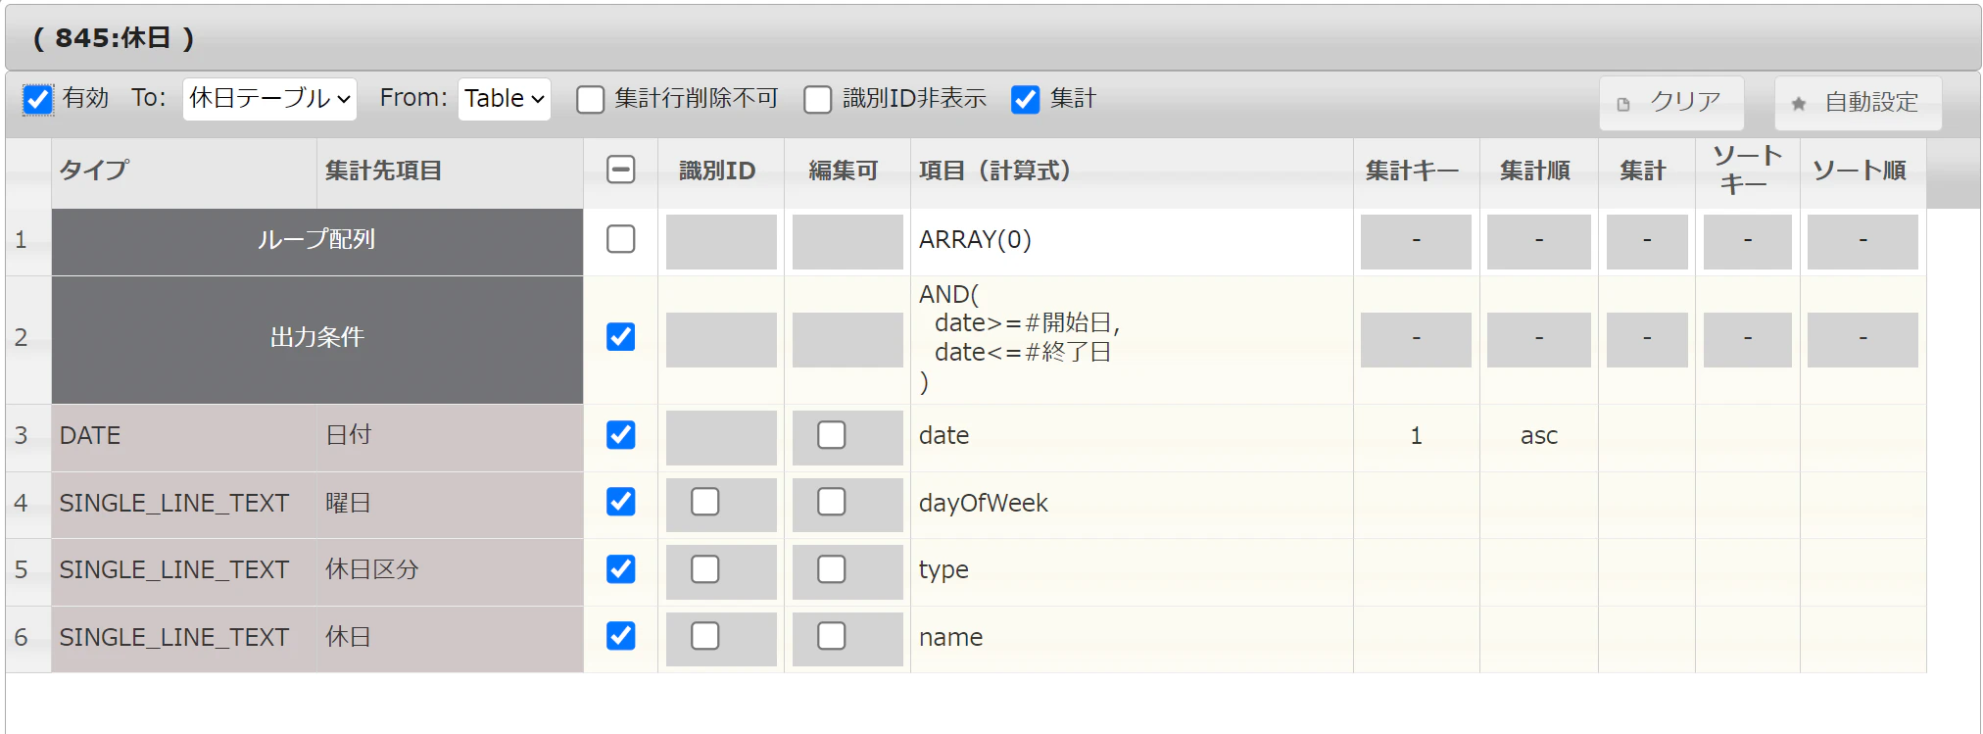This screenshot has width=1983, height=734.
Task: Toggle the 識別ID非表示 checkbox
Action: click(817, 99)
